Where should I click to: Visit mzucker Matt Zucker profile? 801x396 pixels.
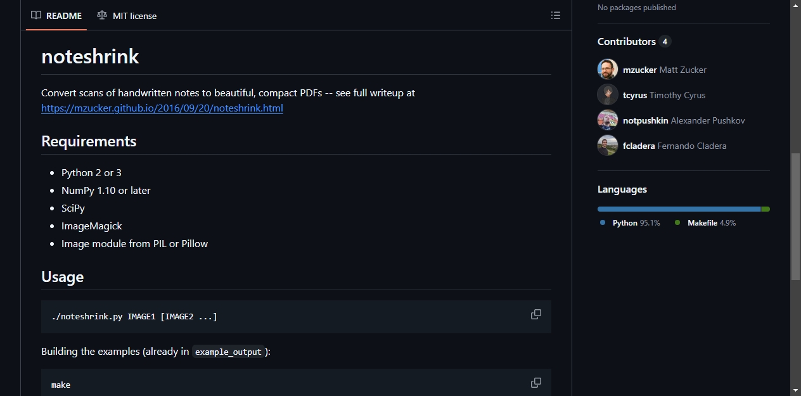tap(665, 70)
